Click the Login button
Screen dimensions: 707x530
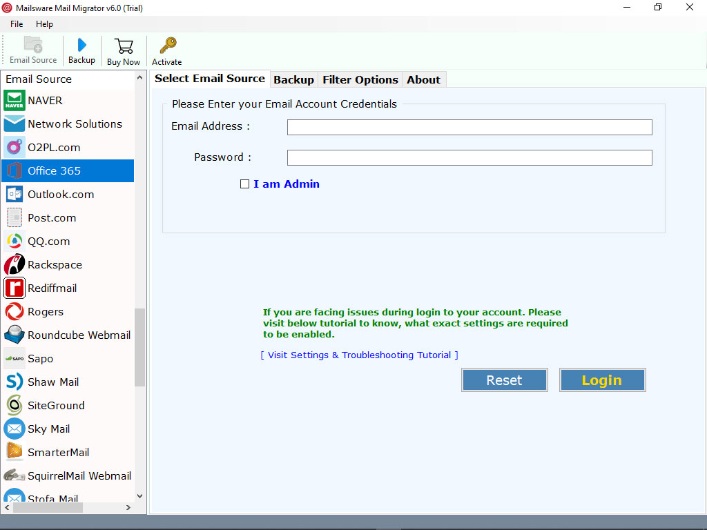coord(602,380)
